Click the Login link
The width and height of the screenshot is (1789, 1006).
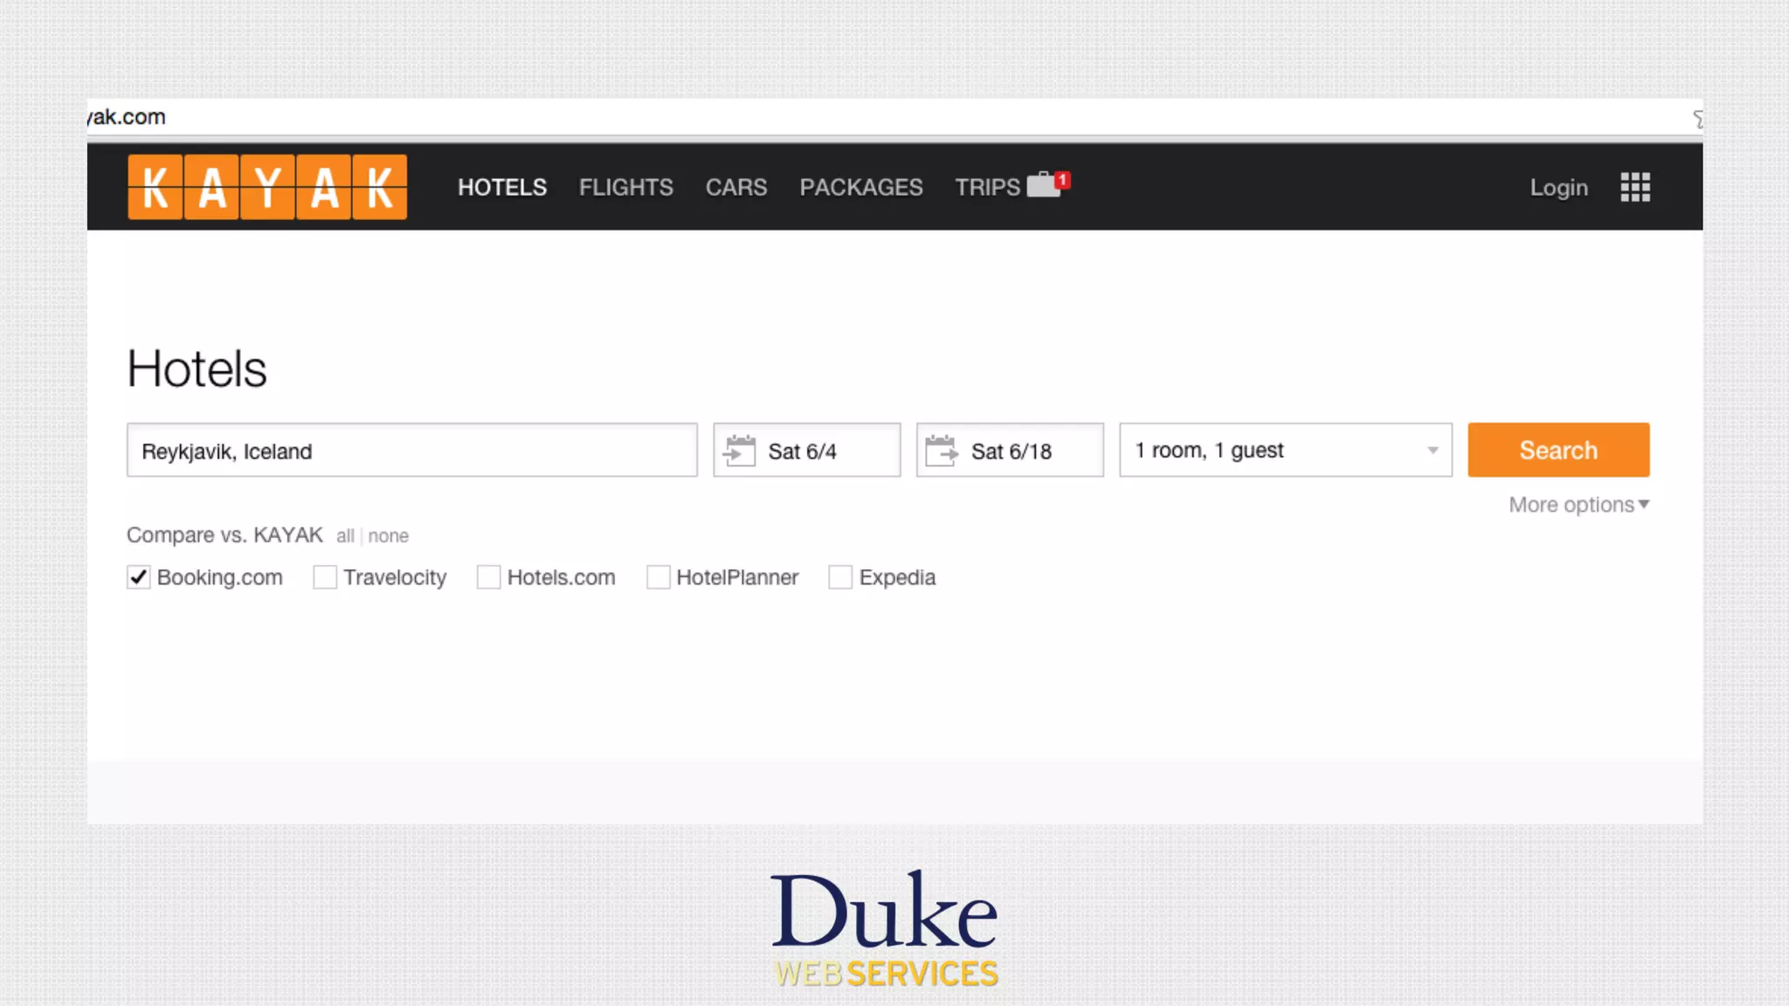pos(1558,187)
